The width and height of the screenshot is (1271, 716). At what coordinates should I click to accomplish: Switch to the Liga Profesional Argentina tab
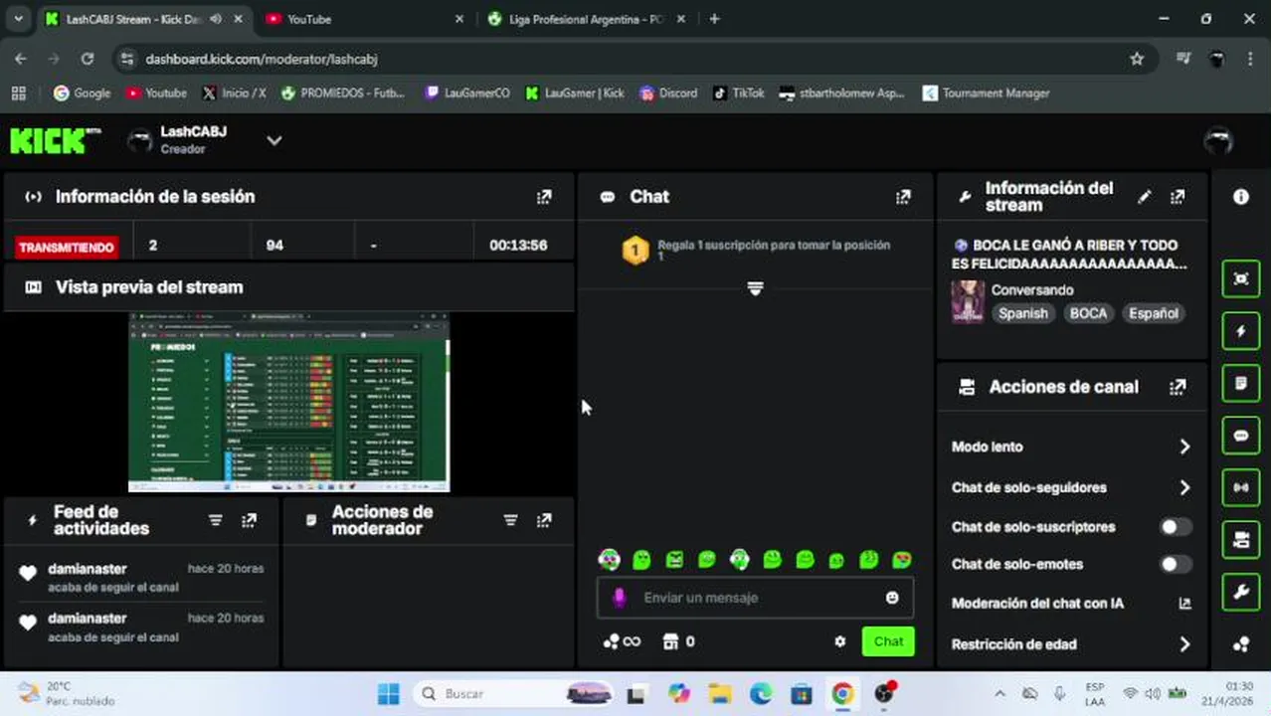[587, 19]
